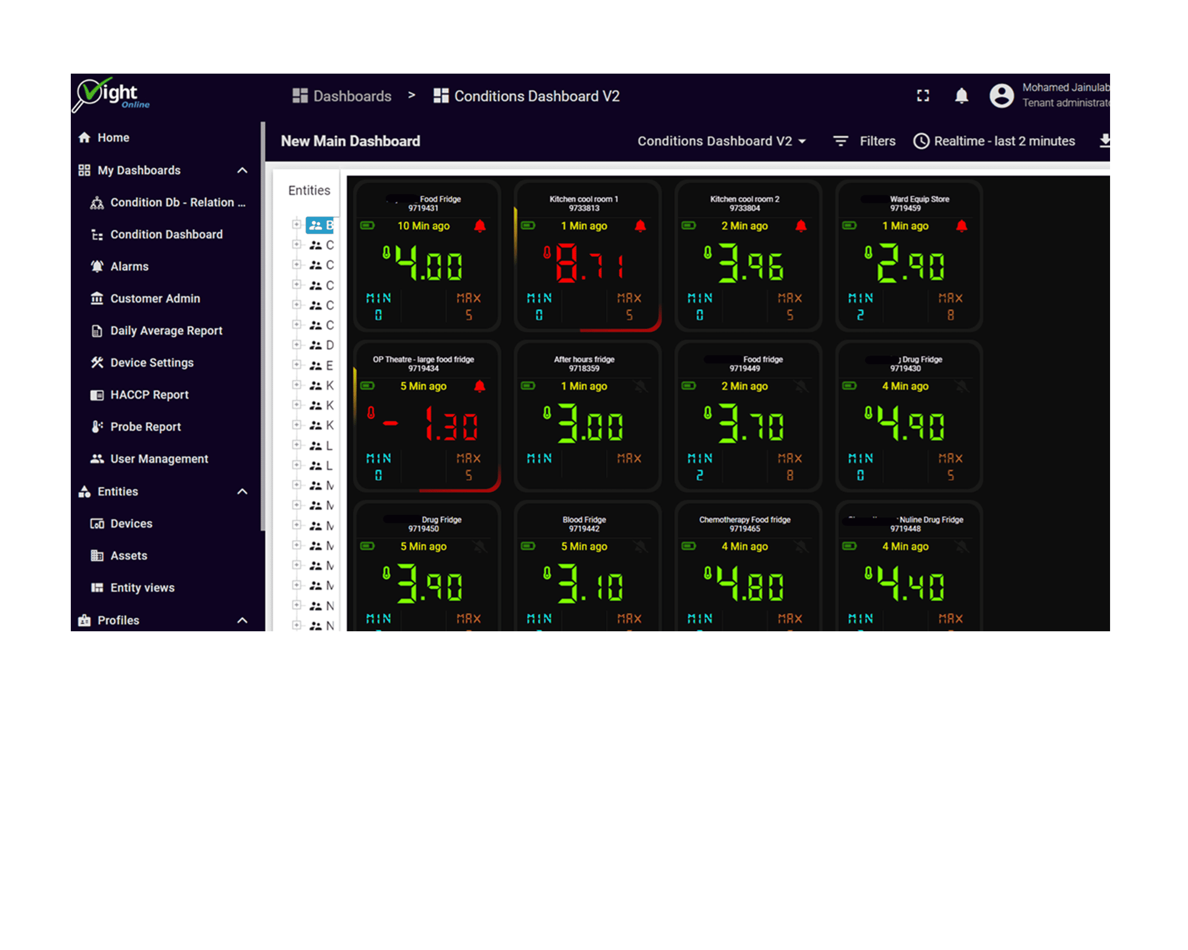
Task: Click the Filters funnel icon
Action: click(x=840, y=141)
